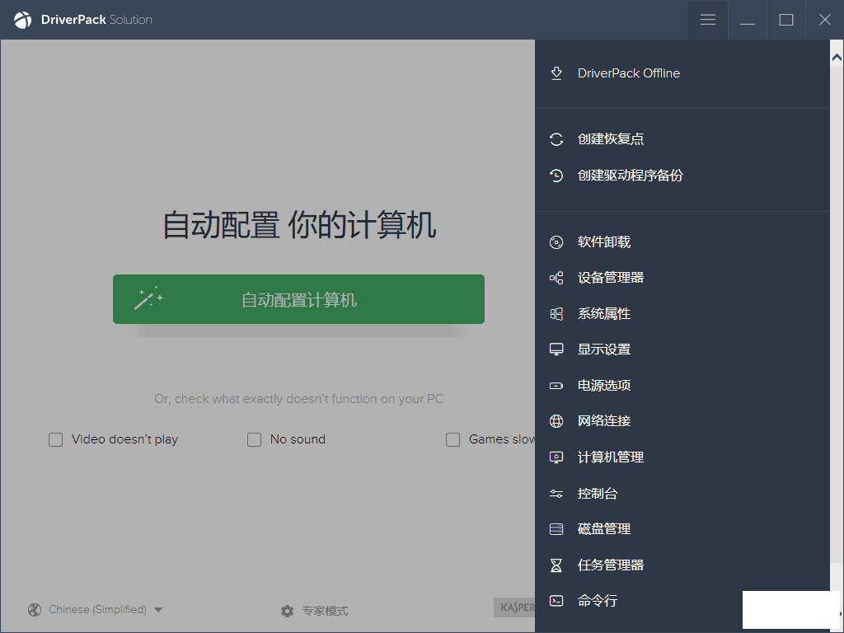Click the gear icon beside 专家模式
The height and width of the screenshot is (633, 844).
coord(288,611)
